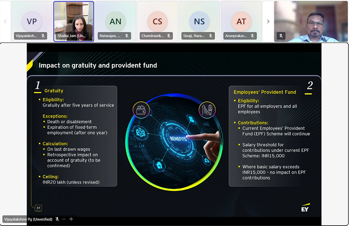
Task: Click the Employees' Provident Fund heading
Action: [x=265, y=92]
